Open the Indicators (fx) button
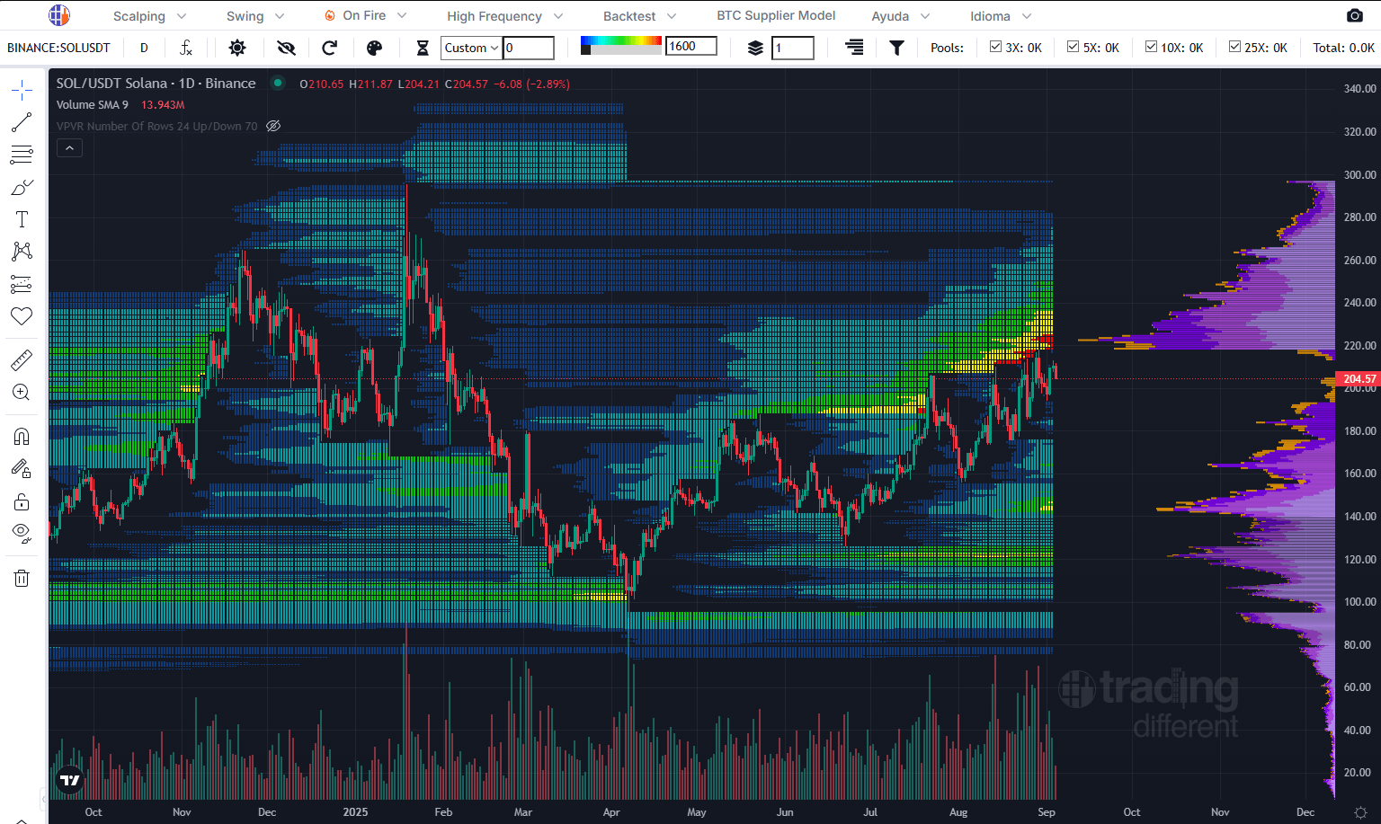 [x=186, y=48]
